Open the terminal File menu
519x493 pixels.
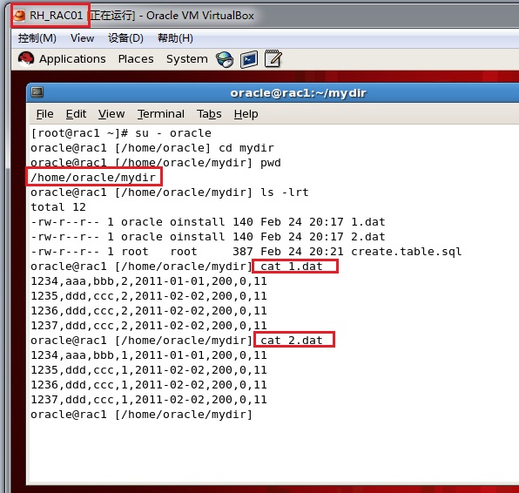44,114
